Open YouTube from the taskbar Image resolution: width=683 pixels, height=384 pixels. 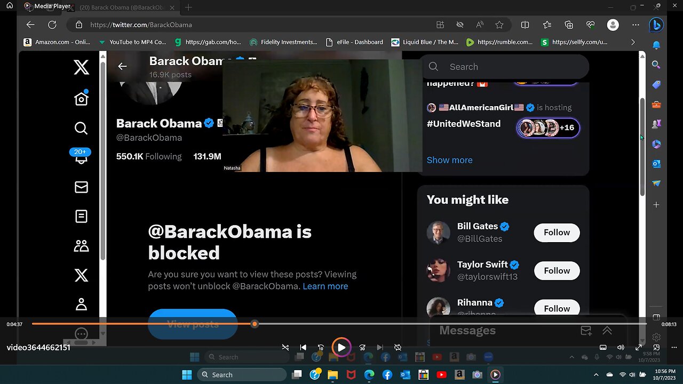coord(441,374)
